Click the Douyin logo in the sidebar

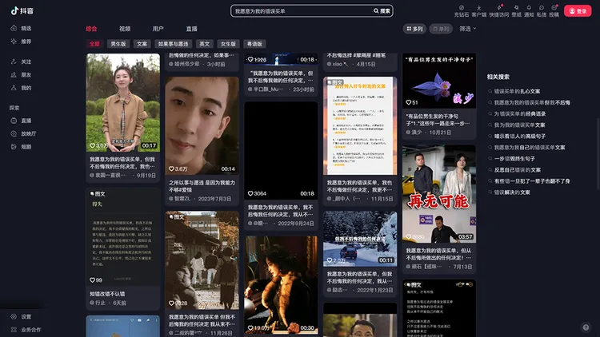coord(22,10)
